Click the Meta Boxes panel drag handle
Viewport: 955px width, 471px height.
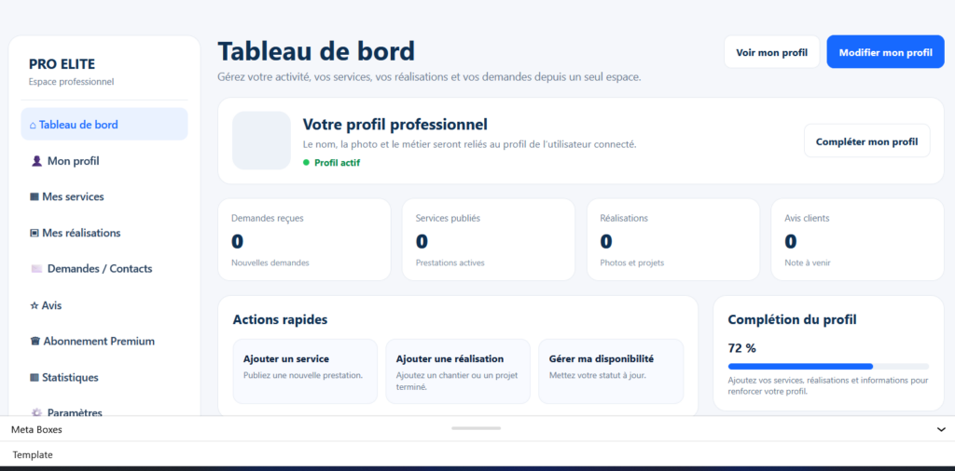[477, 428]
